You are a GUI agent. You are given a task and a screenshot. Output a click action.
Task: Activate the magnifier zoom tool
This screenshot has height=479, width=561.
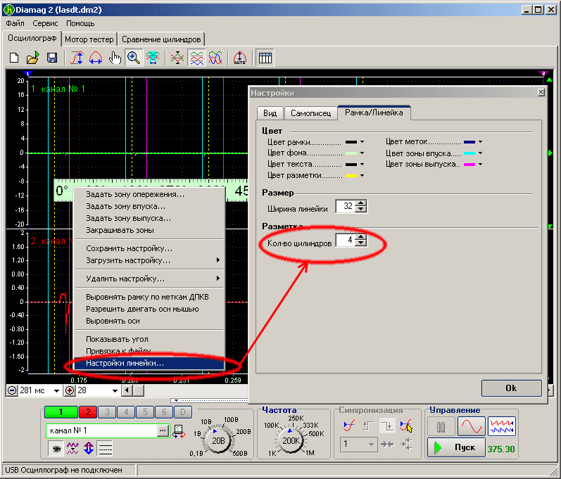coord(134,58)
